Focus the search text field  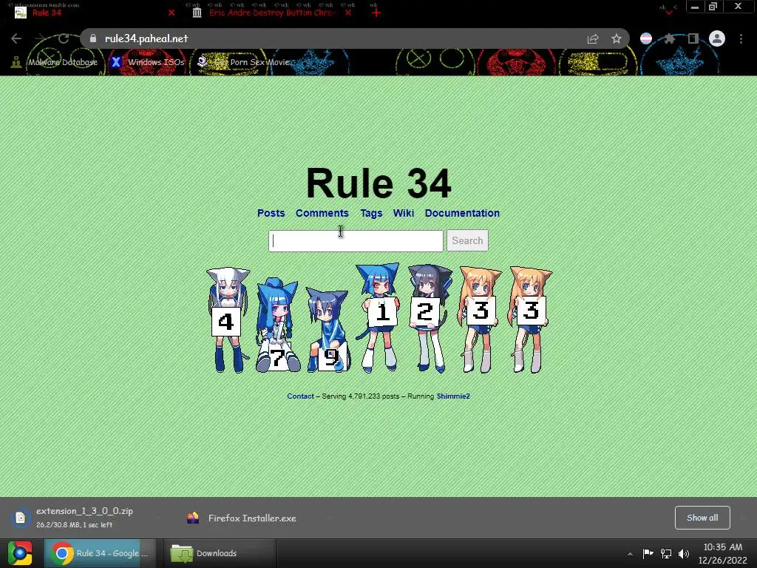[x=356, y=240]
